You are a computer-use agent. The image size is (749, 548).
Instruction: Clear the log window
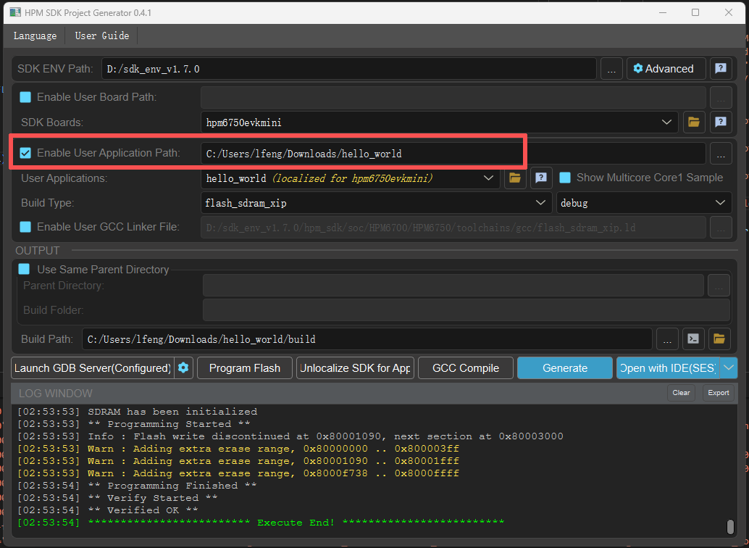pos(681,393)
